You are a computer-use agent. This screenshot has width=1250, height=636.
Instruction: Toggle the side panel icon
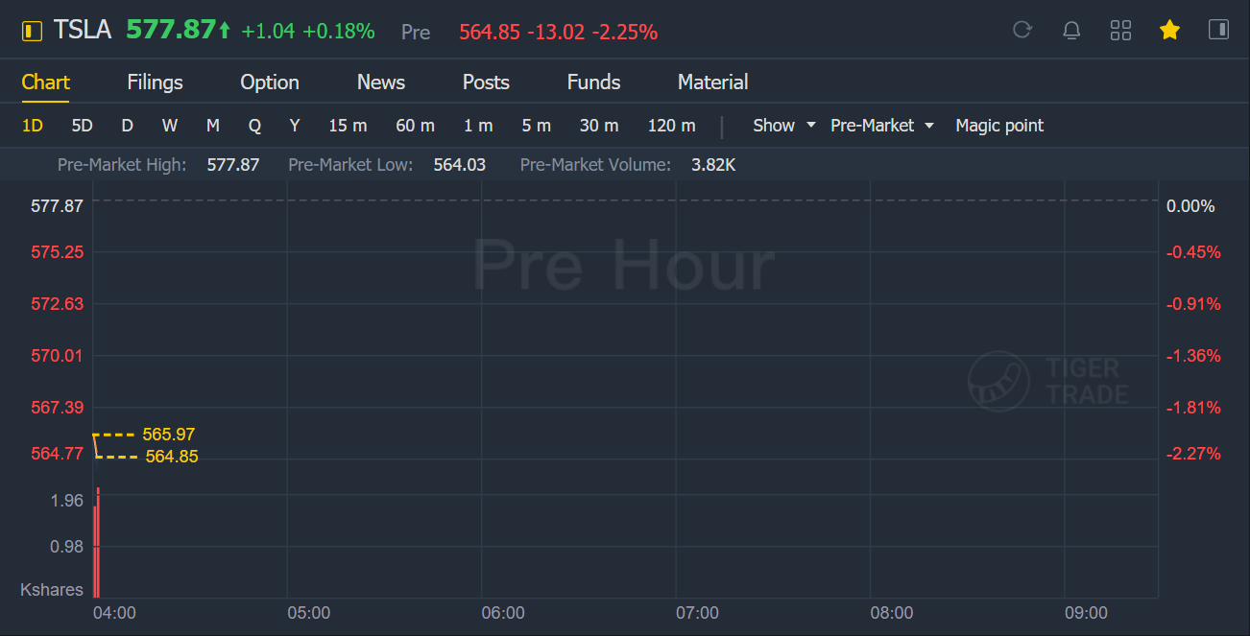coord(1218,30)
